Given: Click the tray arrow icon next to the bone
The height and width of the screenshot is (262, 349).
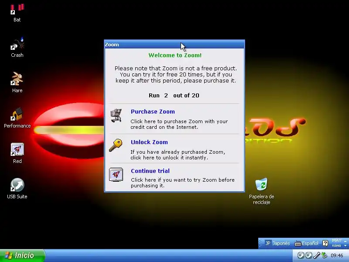Looking at the screenshot, I should (x=309, y=255).
